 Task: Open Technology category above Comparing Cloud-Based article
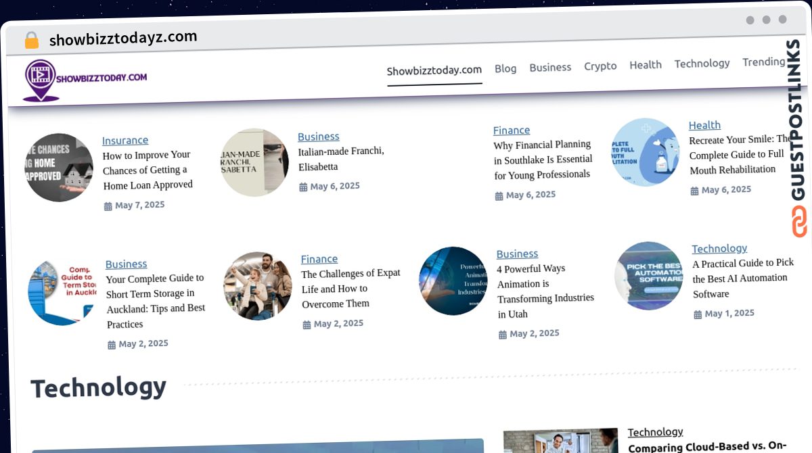pos(656,432)
